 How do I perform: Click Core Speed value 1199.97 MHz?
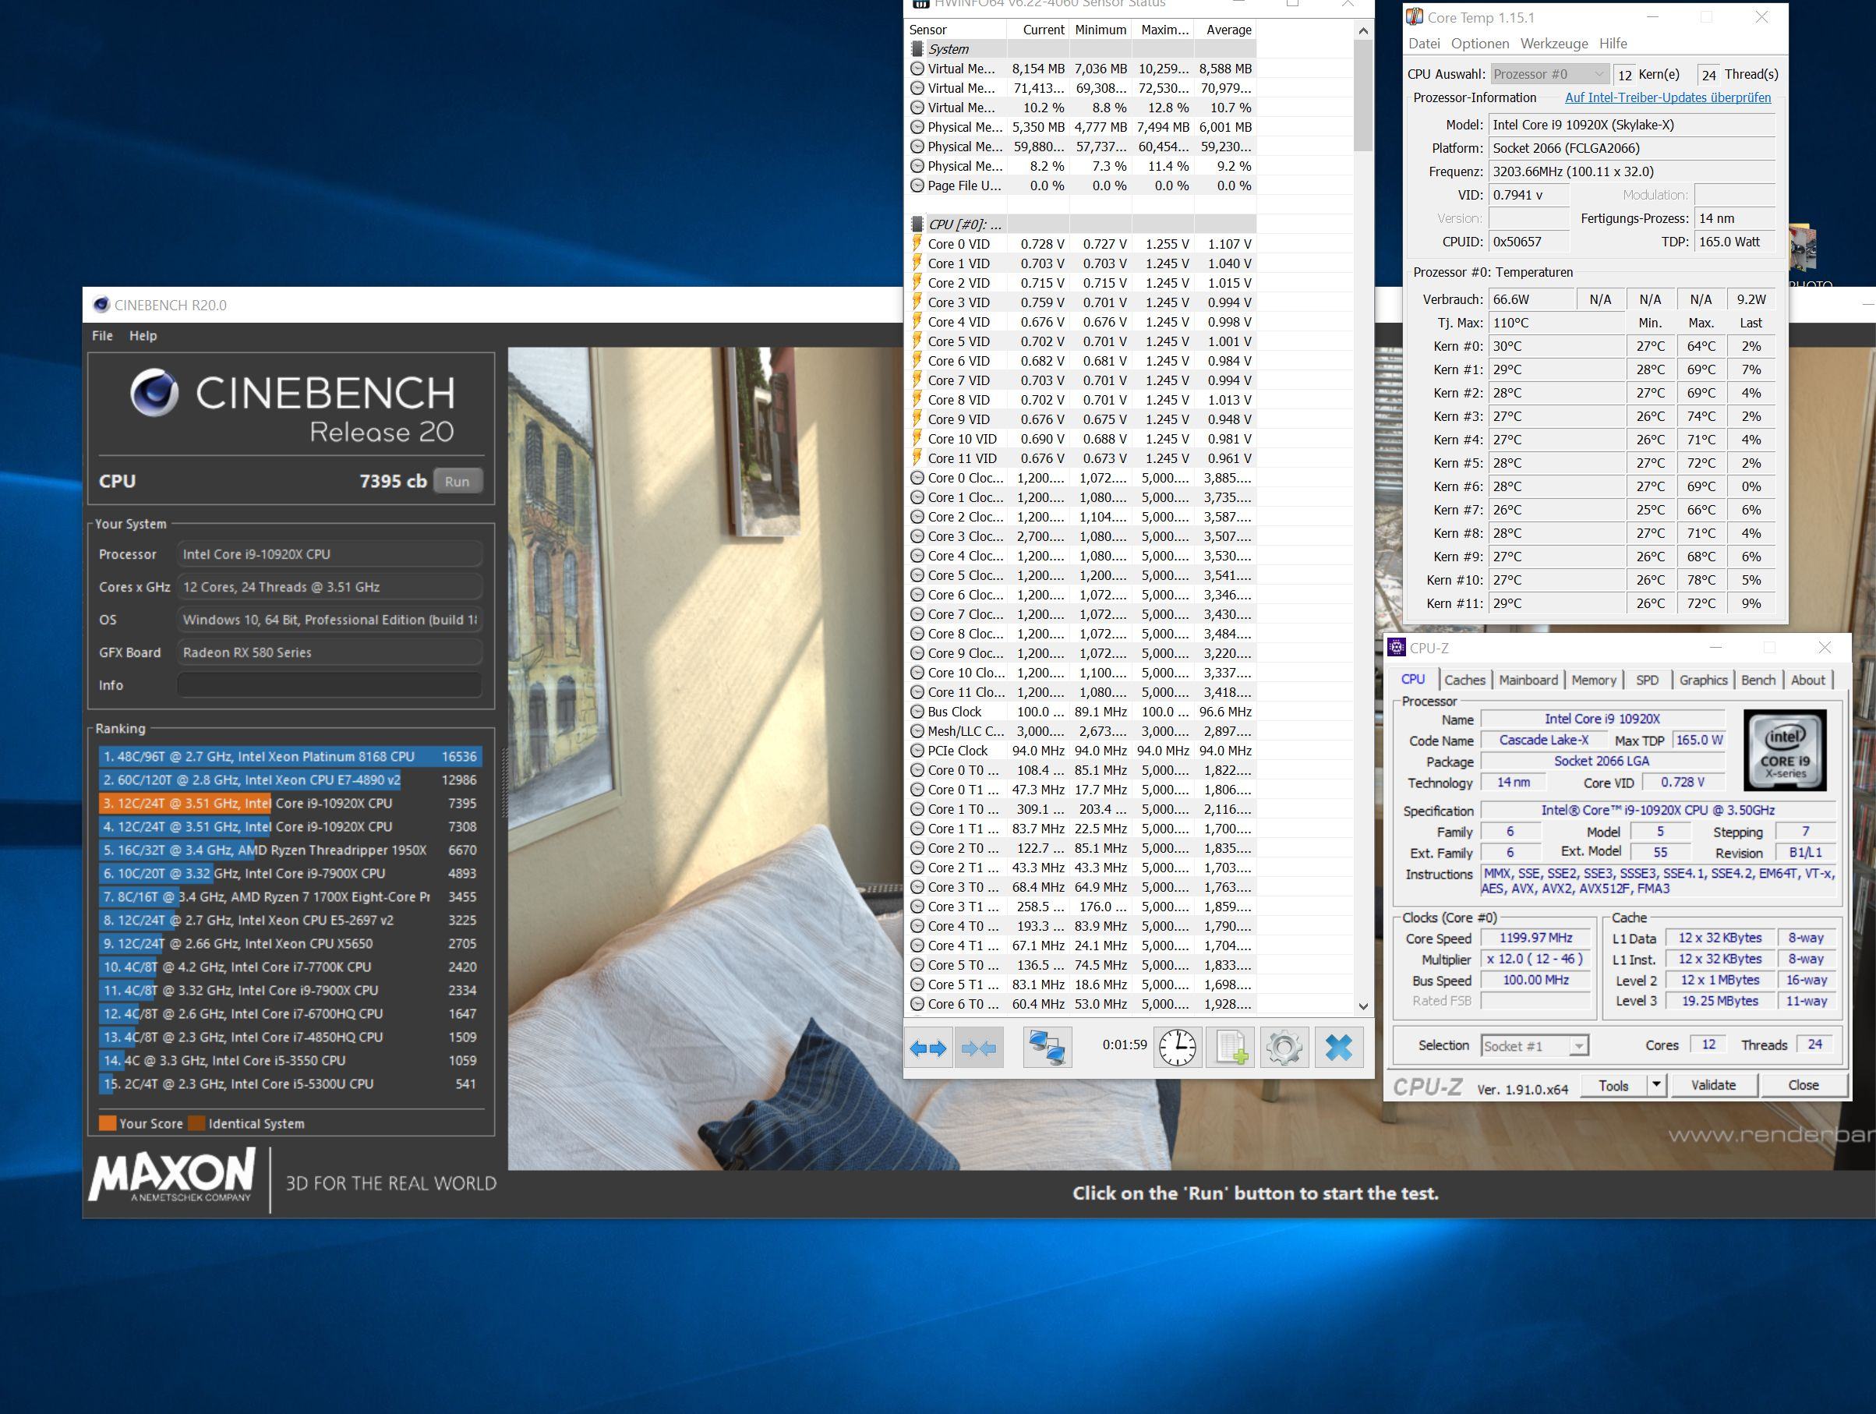pyautogui.click(x=1535, y=939)
